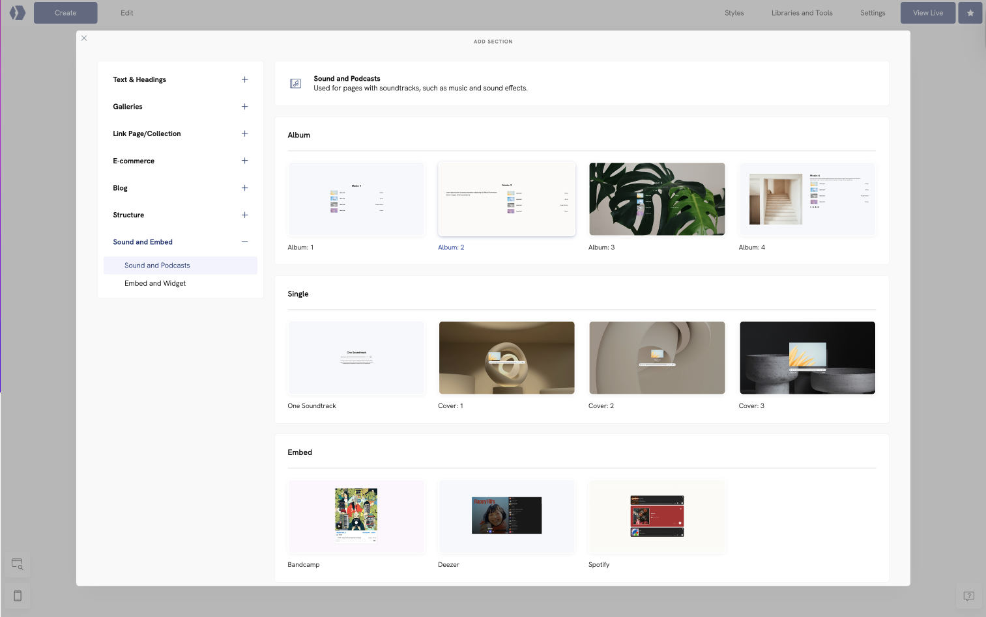Open the help icon at bottom right
986x617 pixels.
pyautogui.click(x=968, y=596)
